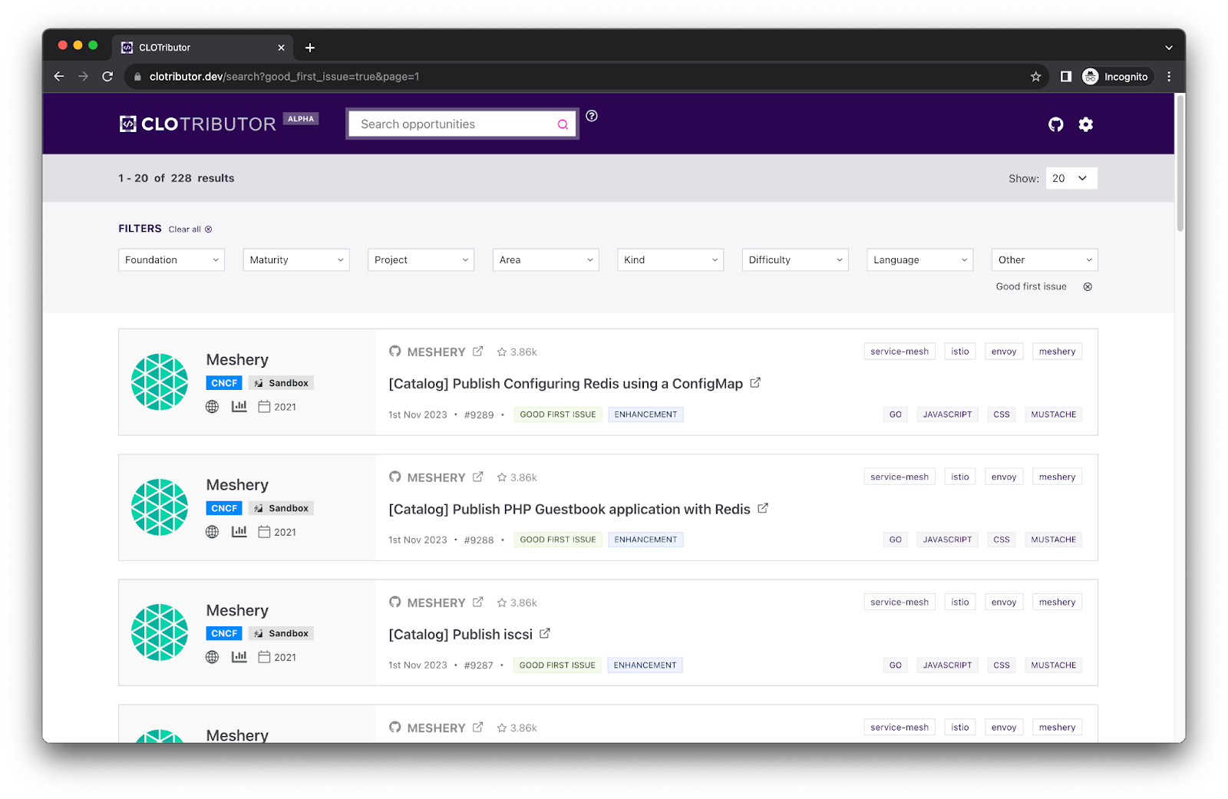
Task: Click GitHub repo icon on issue #9289 row
Action: coord(394,352)
